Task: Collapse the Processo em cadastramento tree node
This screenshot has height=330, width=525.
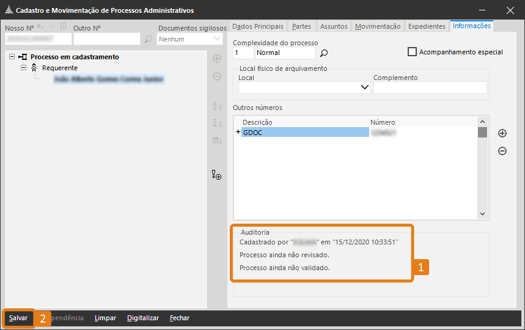Action: click(x=12, y=57)
